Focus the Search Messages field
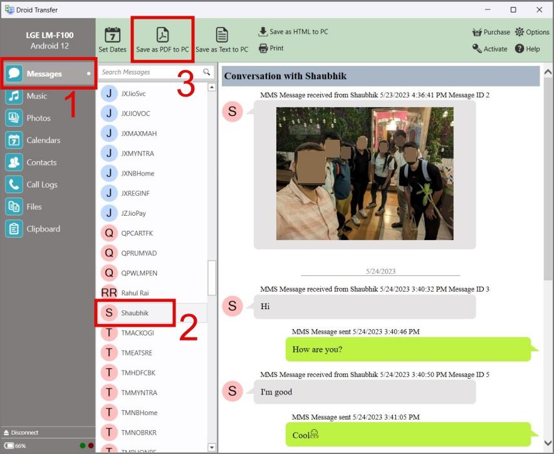554x454 pixels. coord(156,72)
